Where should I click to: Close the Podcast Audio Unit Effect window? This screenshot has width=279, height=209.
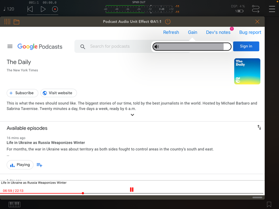pyautogui.click(x=257, y=21)
